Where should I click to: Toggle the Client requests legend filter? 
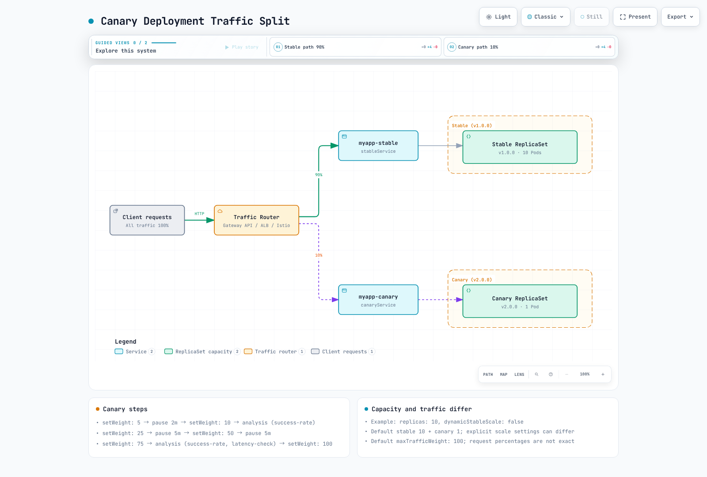click(x=343, y=352)
